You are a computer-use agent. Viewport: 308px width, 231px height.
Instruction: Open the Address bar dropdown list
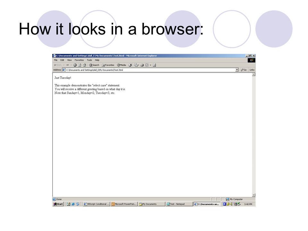(x=237, y=70)
